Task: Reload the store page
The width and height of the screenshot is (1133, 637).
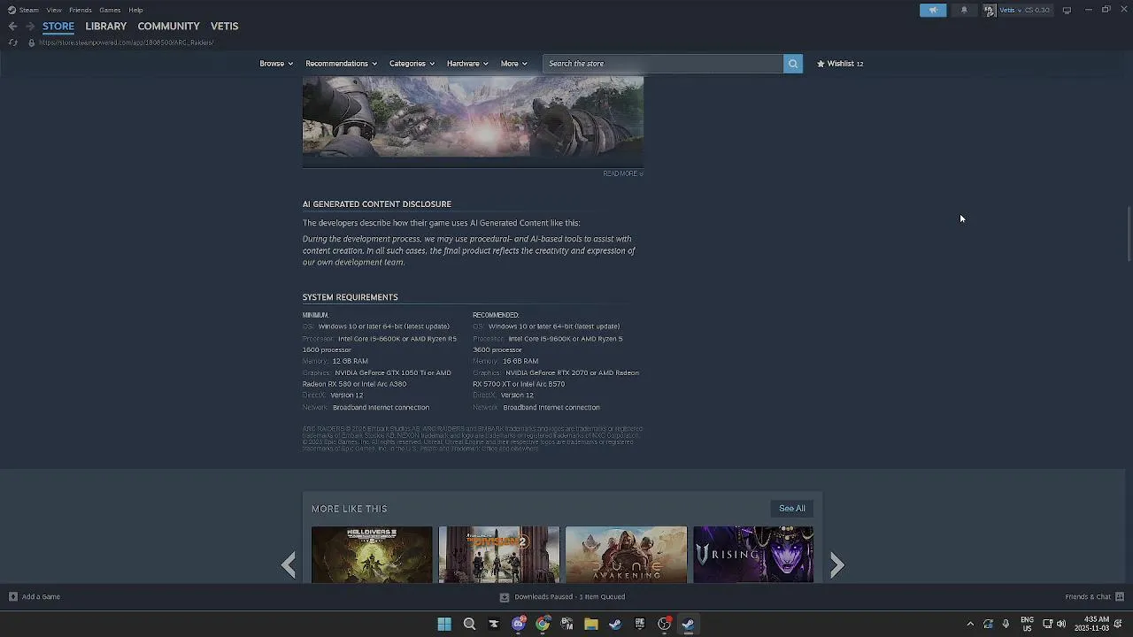Action: [x=12, y=42]
